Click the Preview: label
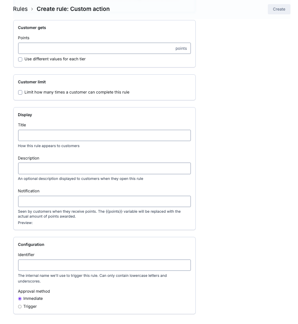This screenshot has height=324, width=298. pyautogui.click(x=25, y=223)
